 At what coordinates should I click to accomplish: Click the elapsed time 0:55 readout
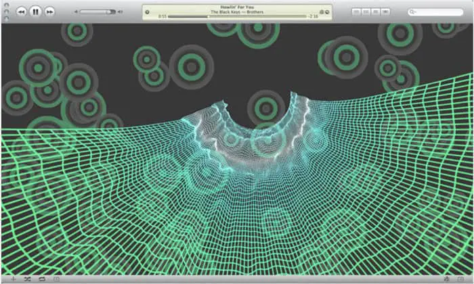163,16
